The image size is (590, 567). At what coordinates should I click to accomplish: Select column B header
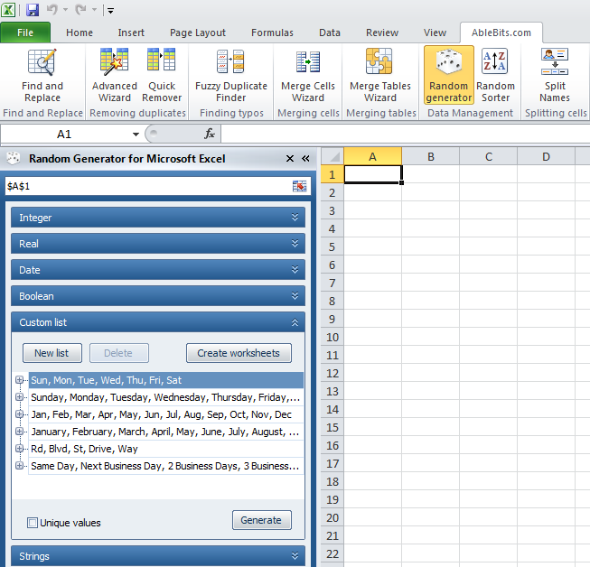(430, 156)
